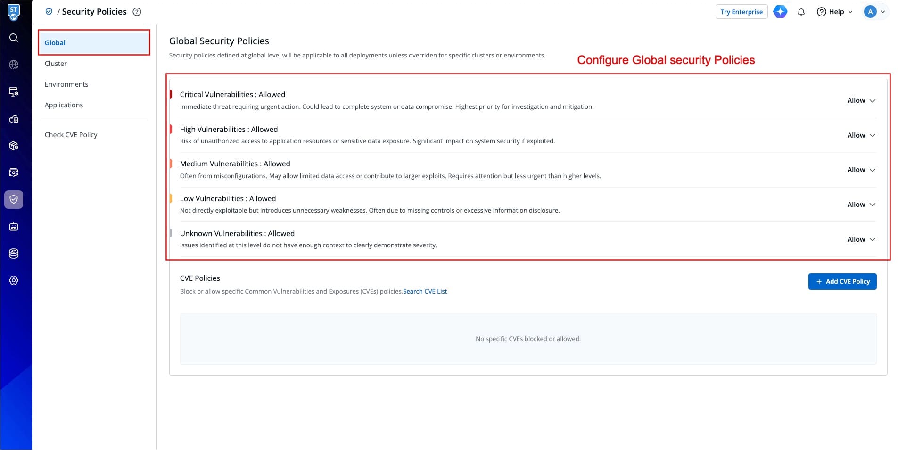Expand the Critical Vulnerabilities Allow dropdown

(861, 100)
